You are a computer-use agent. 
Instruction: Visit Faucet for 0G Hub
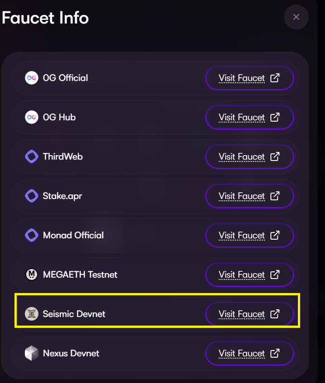(x=250, y=117)
